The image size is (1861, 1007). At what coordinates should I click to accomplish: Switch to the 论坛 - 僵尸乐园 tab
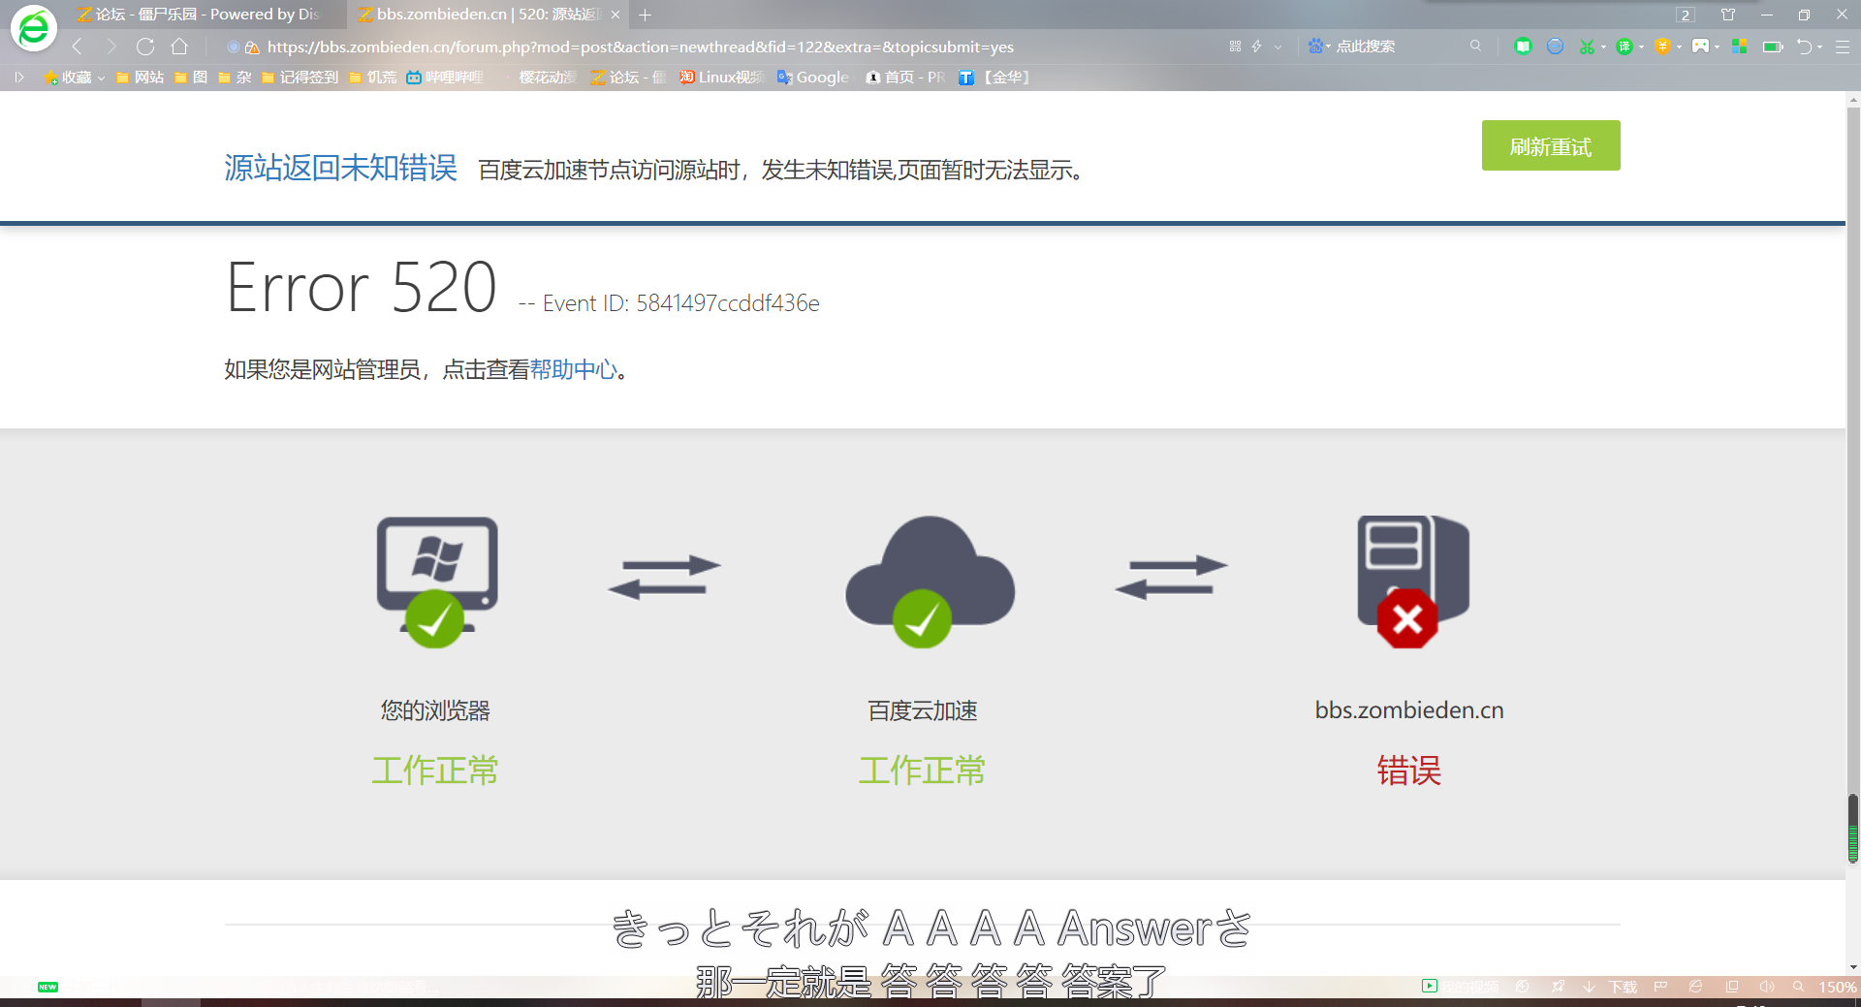194,14
